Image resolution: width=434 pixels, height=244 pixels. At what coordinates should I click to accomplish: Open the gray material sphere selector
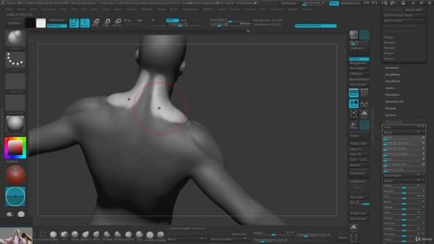click(15, 124)
